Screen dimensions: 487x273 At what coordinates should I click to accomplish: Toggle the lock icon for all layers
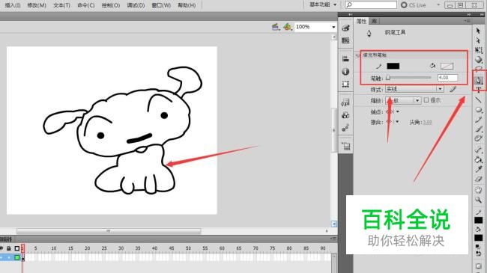[9, 248]
